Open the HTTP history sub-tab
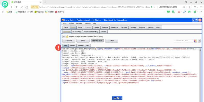This screenshot has width=204, height=102. click(x=77, y=32)
